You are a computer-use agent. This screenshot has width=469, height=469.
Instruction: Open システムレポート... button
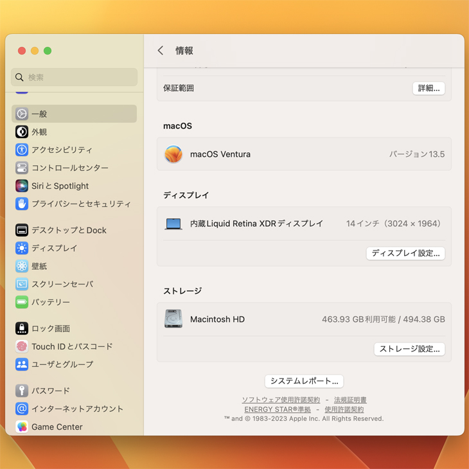(304, 381)
